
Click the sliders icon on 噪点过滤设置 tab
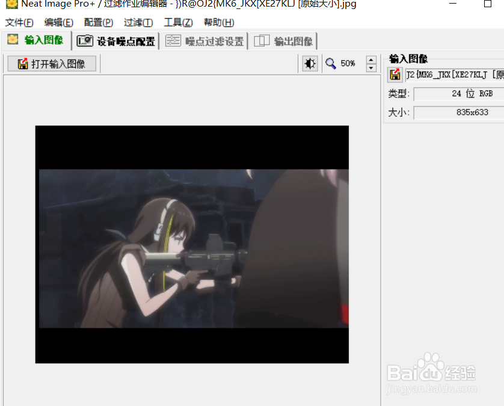[x=173, y=41]
